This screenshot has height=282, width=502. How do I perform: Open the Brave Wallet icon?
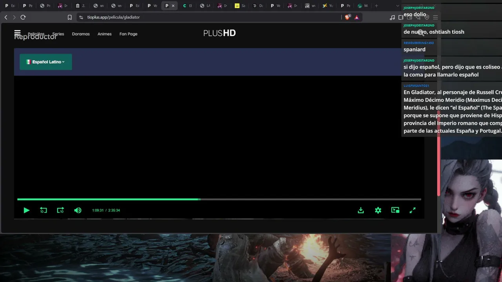409,17
